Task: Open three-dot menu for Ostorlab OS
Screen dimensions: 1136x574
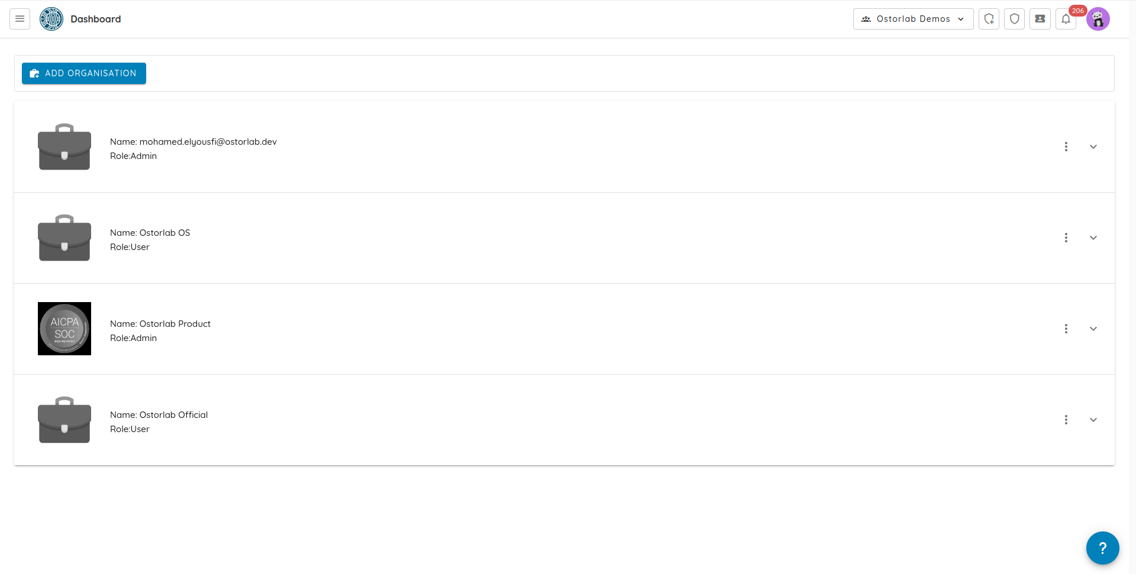Action: (x=1066, y=238)
